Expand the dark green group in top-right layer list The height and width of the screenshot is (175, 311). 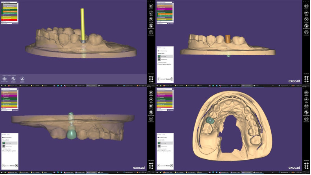tap(157, 12)
